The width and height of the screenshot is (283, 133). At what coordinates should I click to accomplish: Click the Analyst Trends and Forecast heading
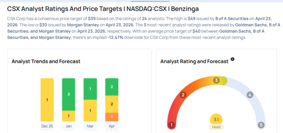(46, 61)
